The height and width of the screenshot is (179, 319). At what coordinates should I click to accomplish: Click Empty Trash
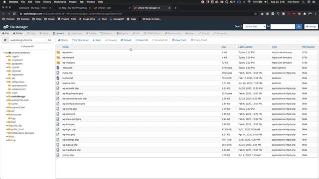199,40
